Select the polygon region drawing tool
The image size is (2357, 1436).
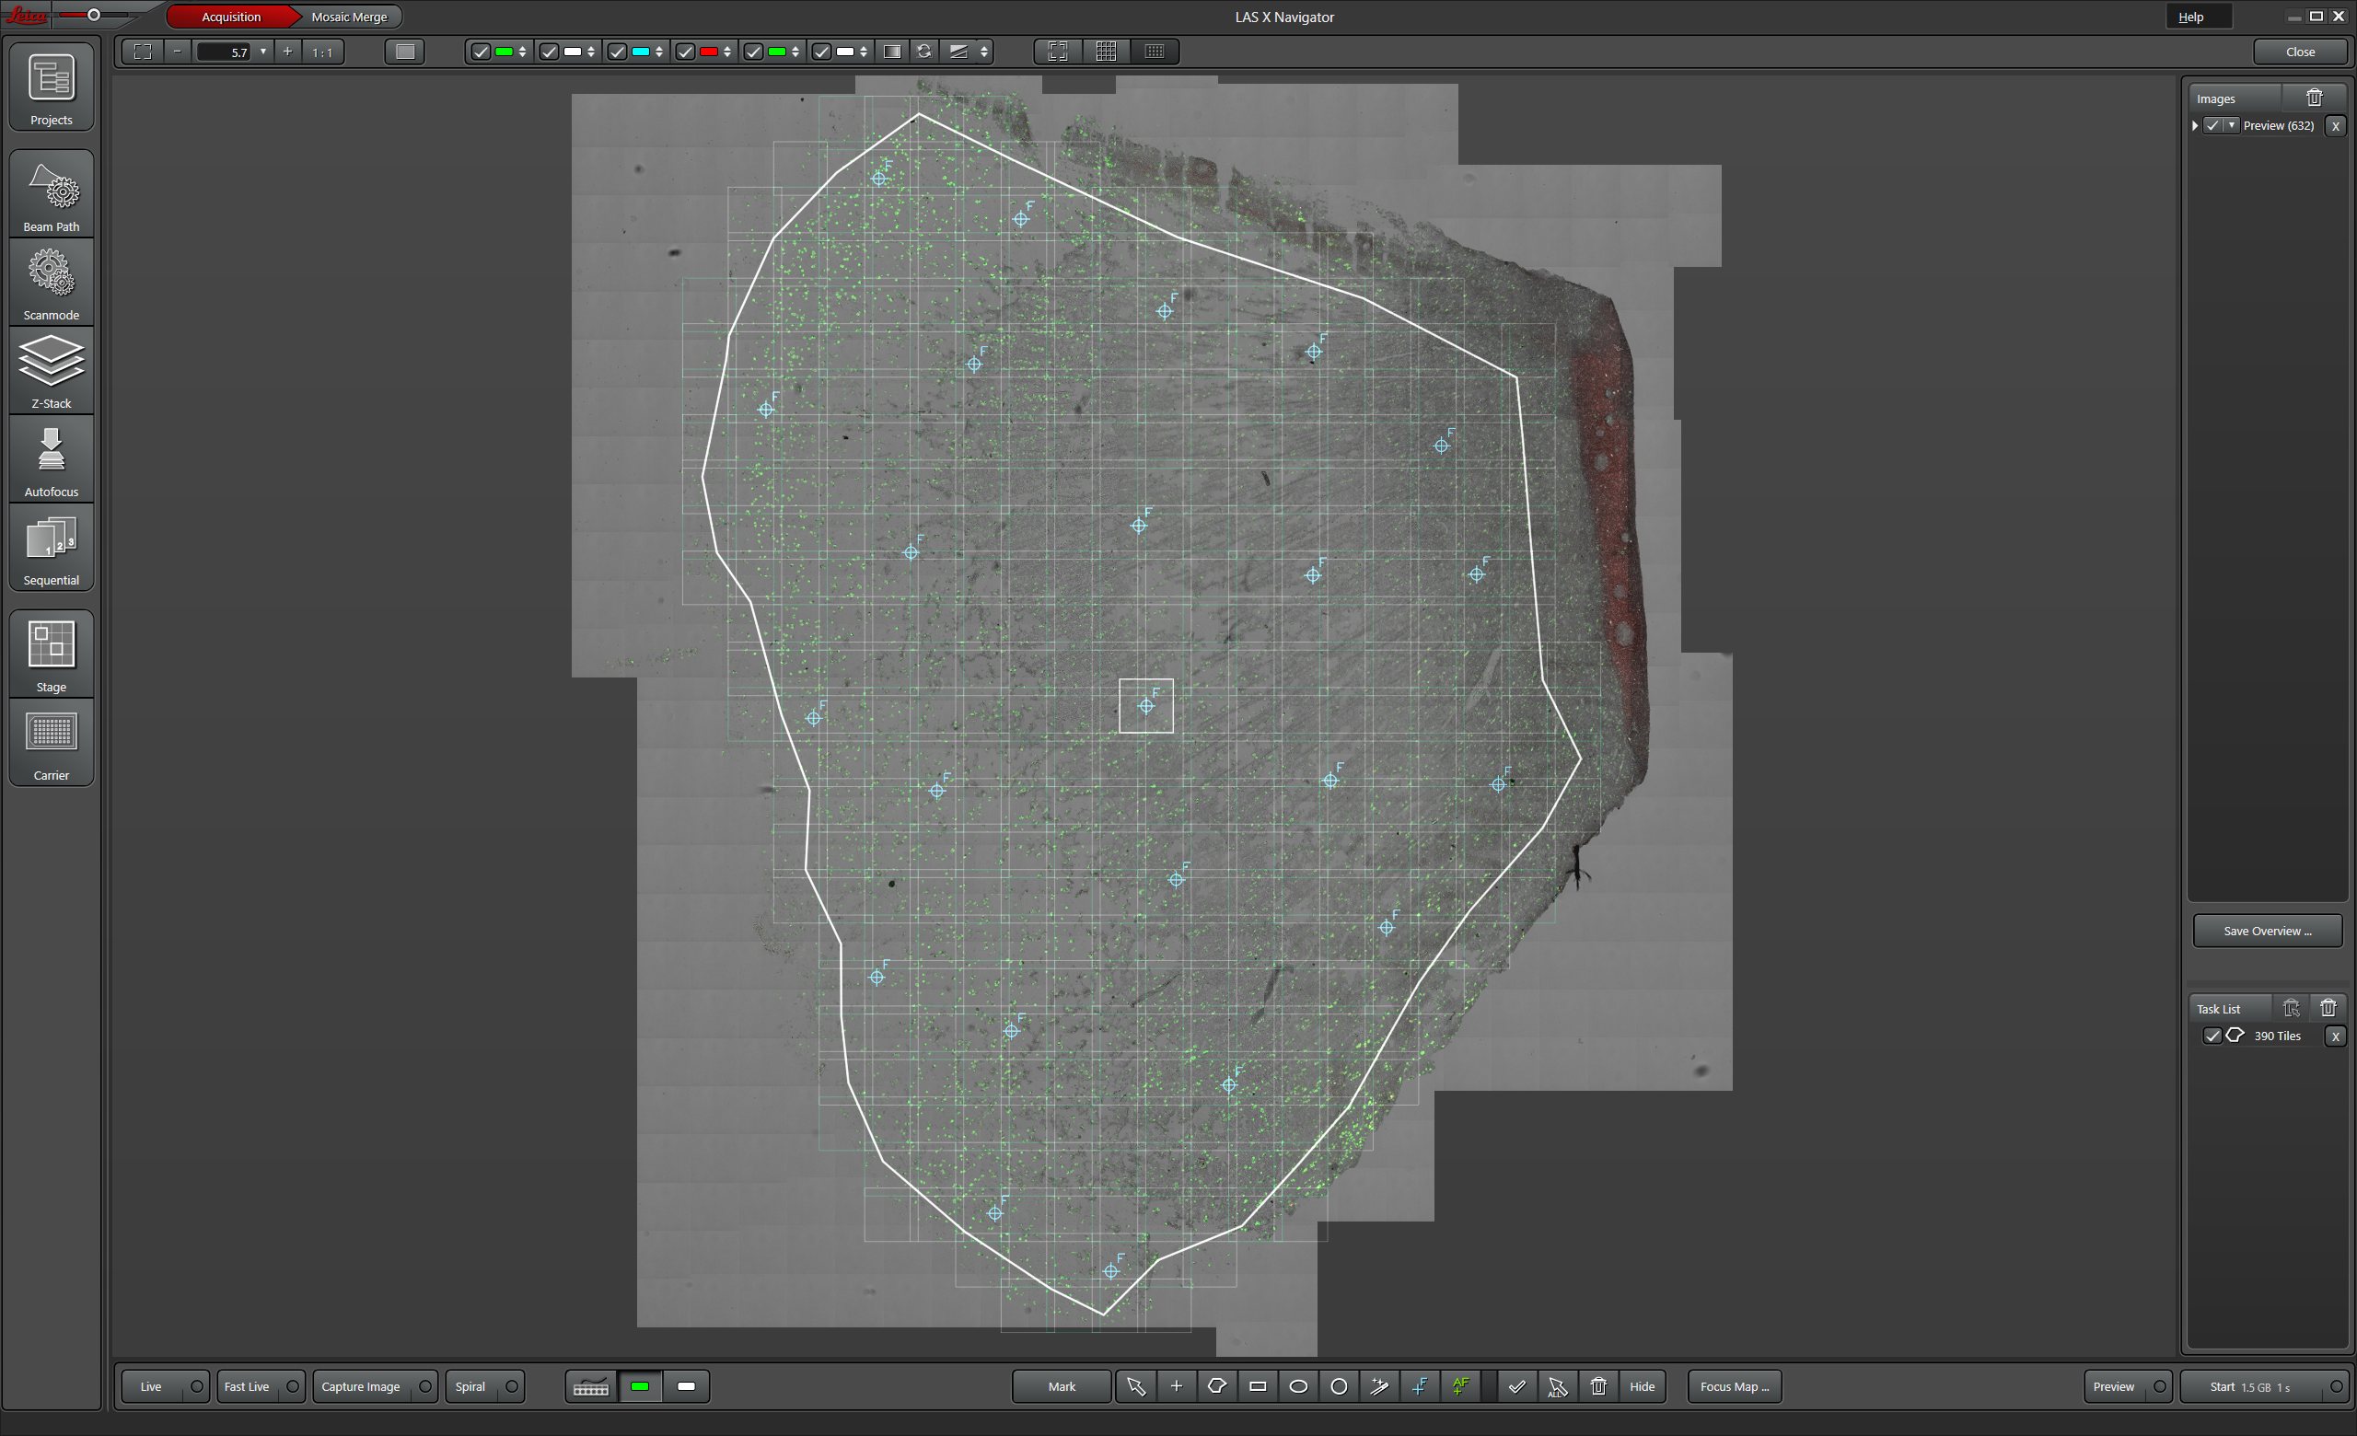1217,1386
